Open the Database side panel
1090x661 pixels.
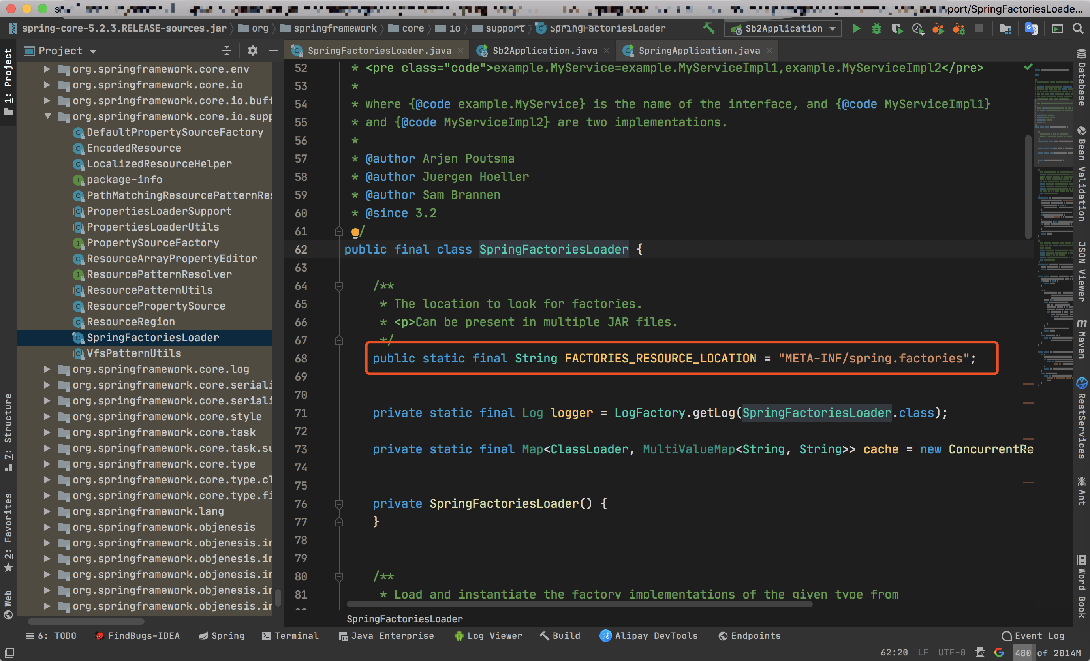point(1082,77)
